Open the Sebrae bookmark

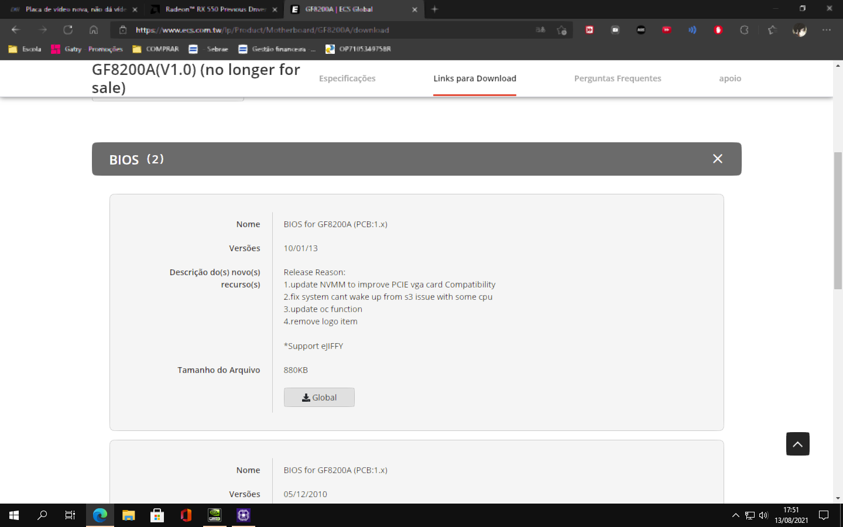tap(209, 49)
